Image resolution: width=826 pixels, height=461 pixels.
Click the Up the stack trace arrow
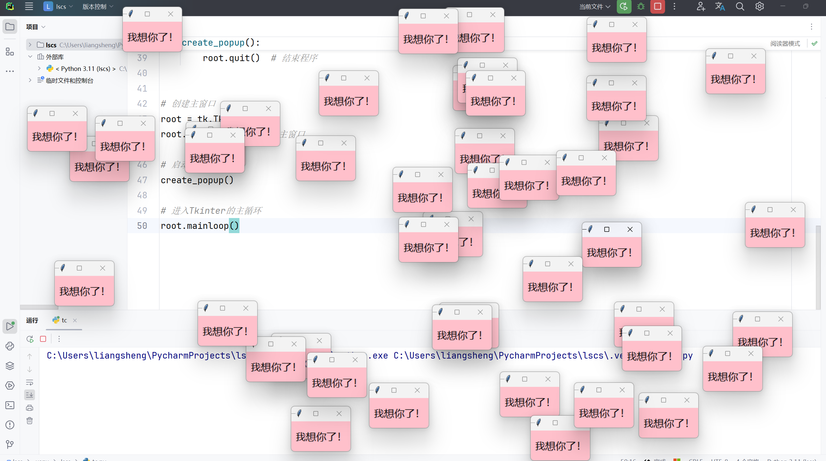(30, 356)
